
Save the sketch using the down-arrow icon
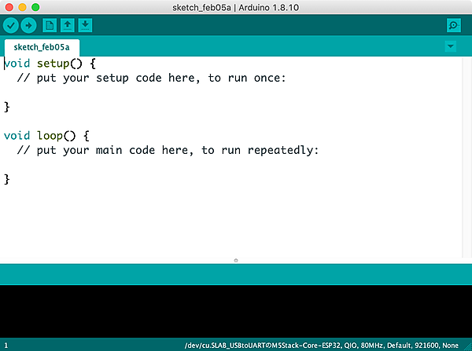[x=85, y=25]
